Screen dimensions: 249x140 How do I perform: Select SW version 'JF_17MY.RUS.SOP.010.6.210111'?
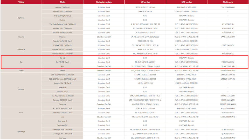click(x=145, y=29)
